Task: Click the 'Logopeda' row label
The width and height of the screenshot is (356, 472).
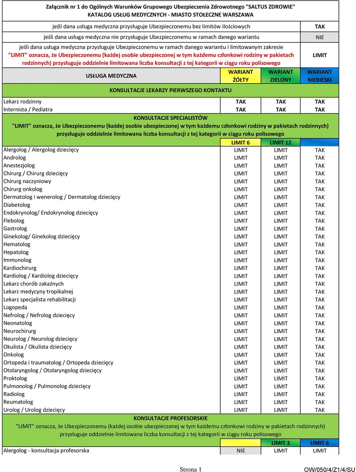Action: (15, 307)
